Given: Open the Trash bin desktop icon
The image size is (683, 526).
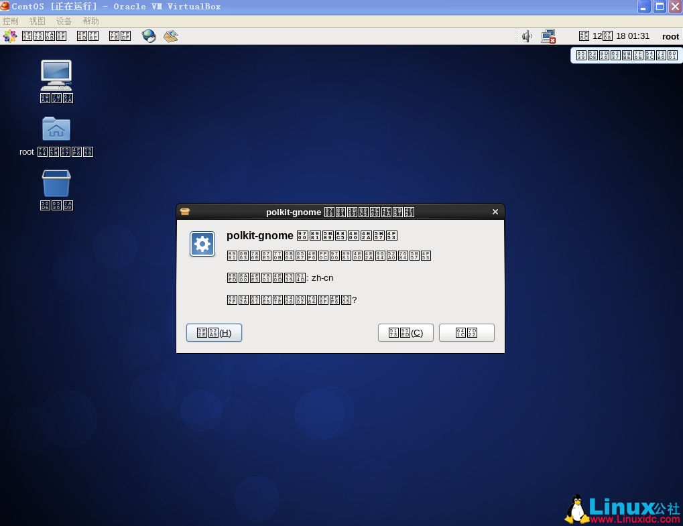Looking at the screenshot, I should coord(56,184).
